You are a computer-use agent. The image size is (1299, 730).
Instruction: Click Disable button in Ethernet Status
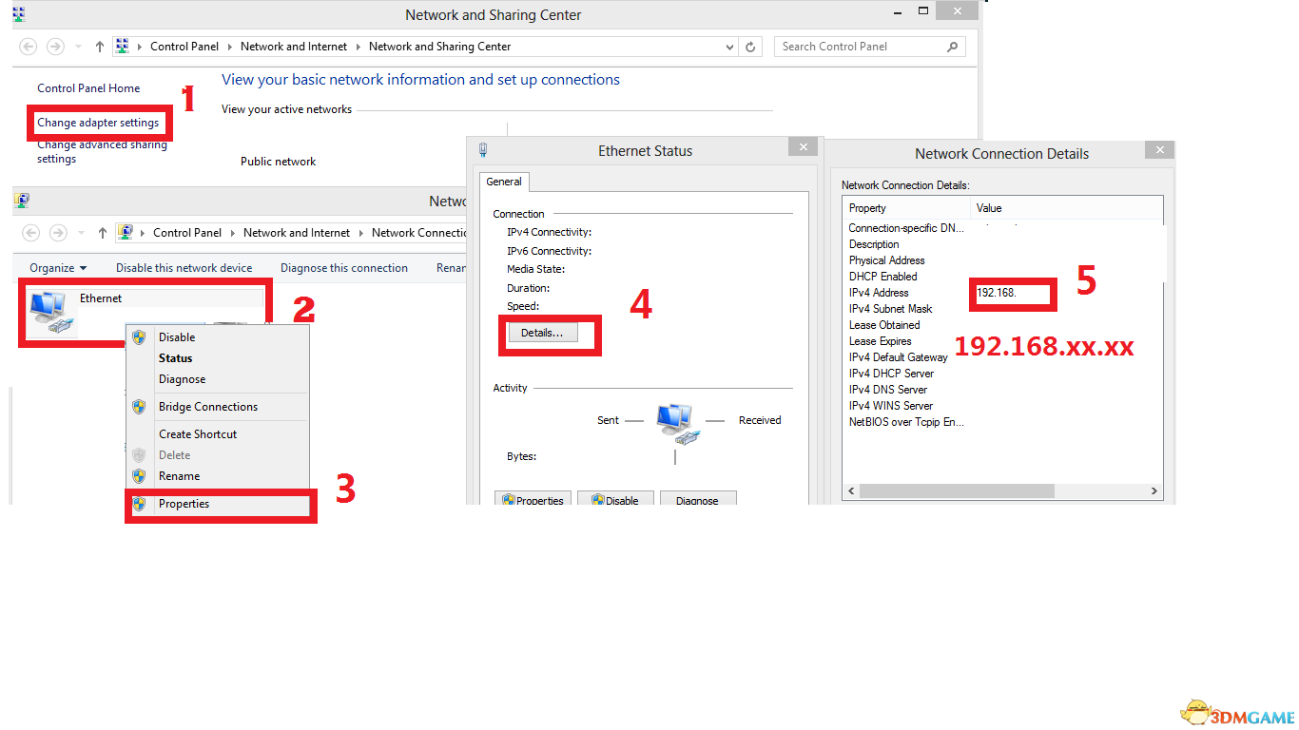(x=615, y=500)
